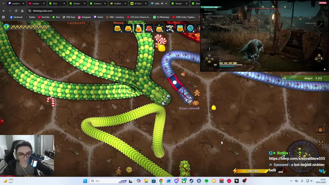Open File Explorer from the taskbar

146,181
